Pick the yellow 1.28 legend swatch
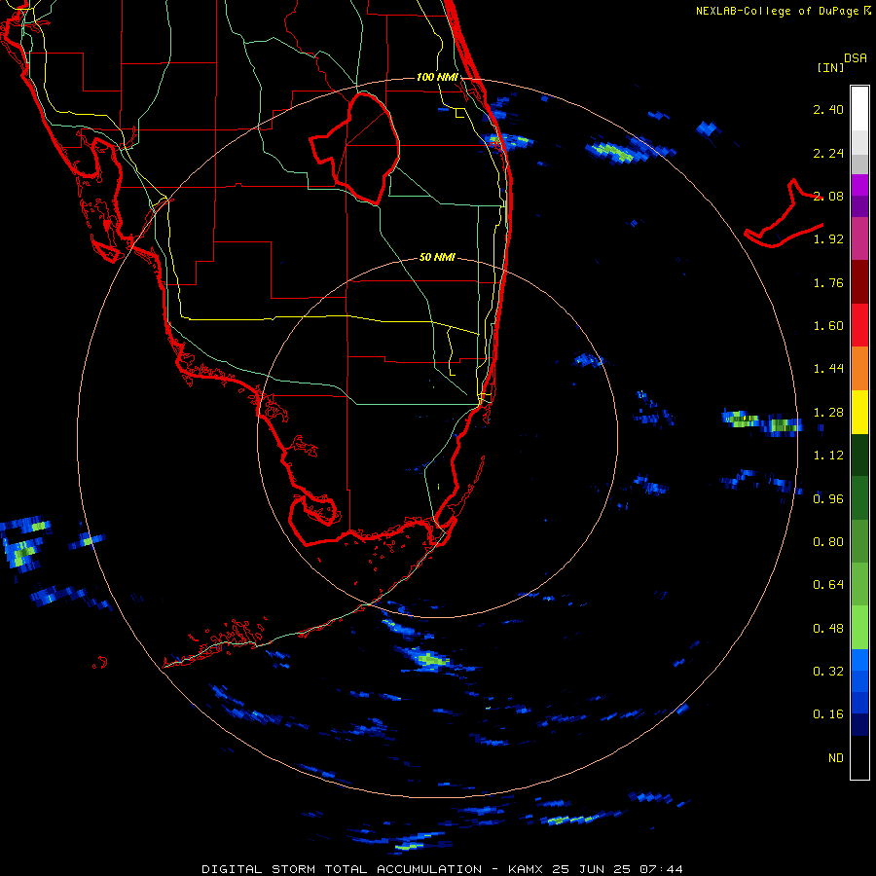The image size is (876, 876). point(859,413)
